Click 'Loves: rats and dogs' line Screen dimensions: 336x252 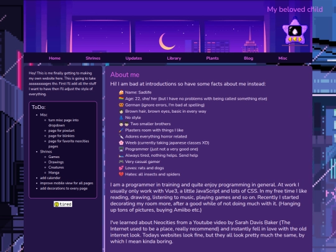click(144, 168)
